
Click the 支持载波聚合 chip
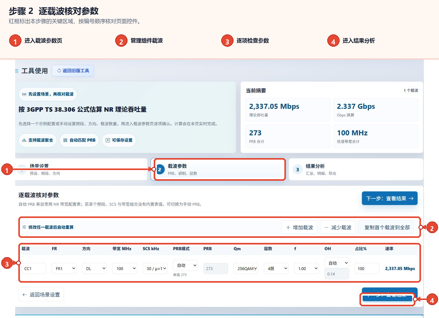[38, 140]
